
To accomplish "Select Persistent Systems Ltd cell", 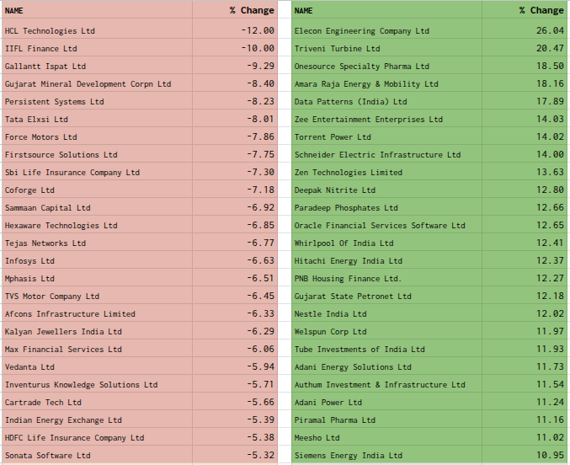I will coord(97,102).
